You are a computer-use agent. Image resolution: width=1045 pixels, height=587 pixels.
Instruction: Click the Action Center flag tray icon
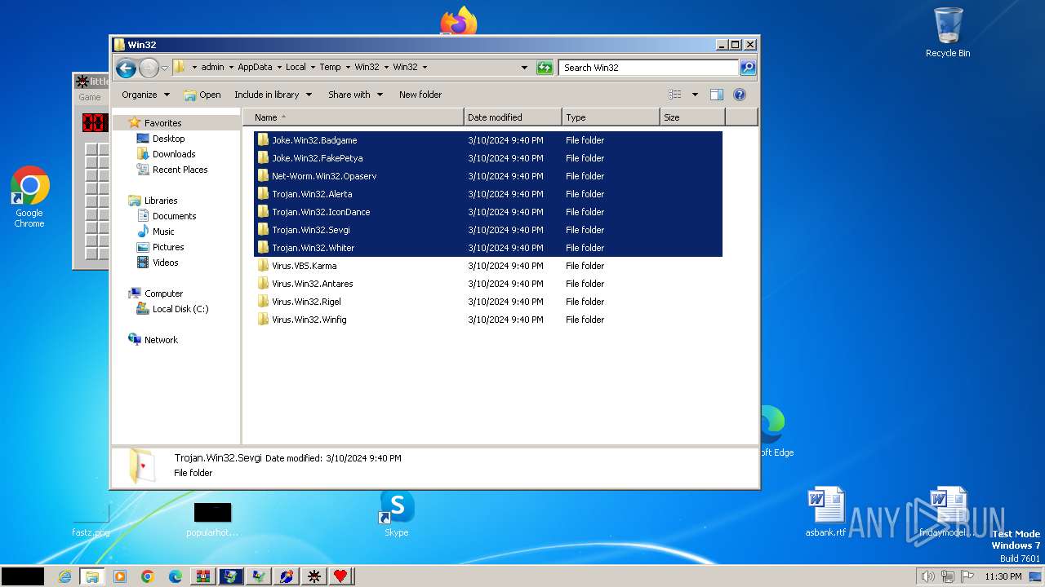(967, 576)
